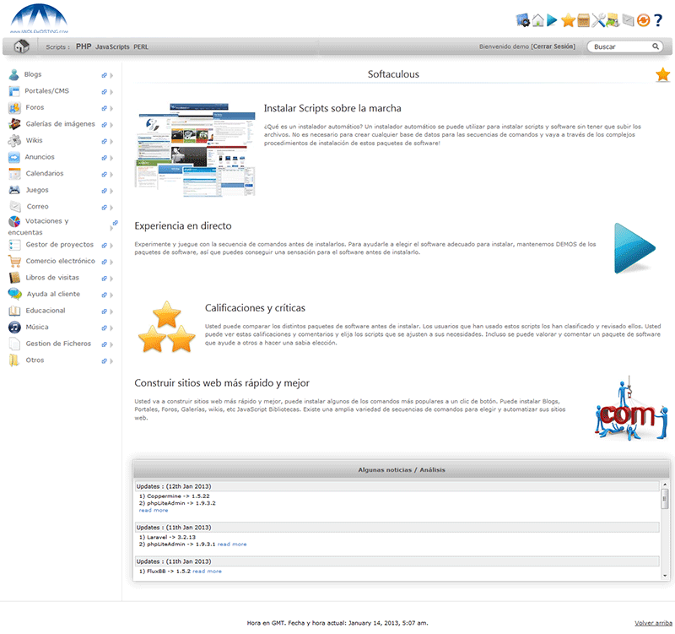Open read more under Coppermine update
This screenshot has height=634, width=675.
click(154, 510)
